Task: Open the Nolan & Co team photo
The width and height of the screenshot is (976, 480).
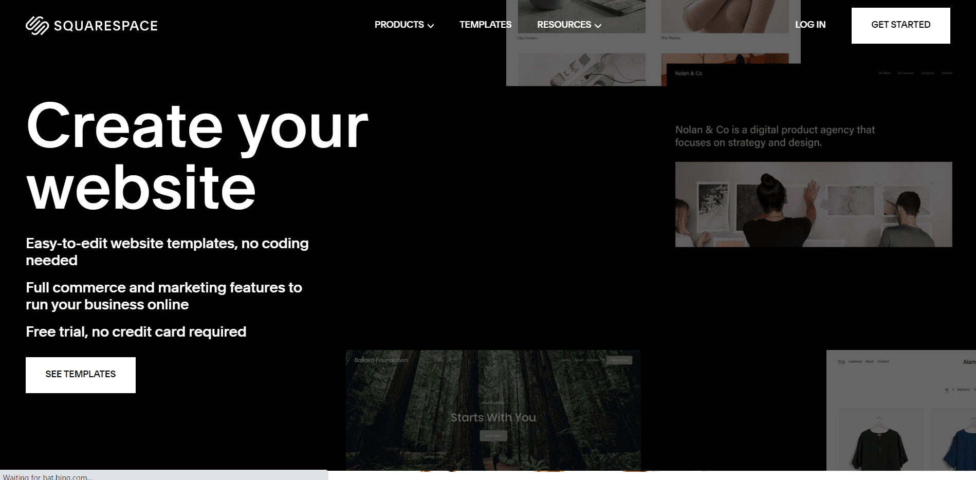Action: (x=813, y=205)
